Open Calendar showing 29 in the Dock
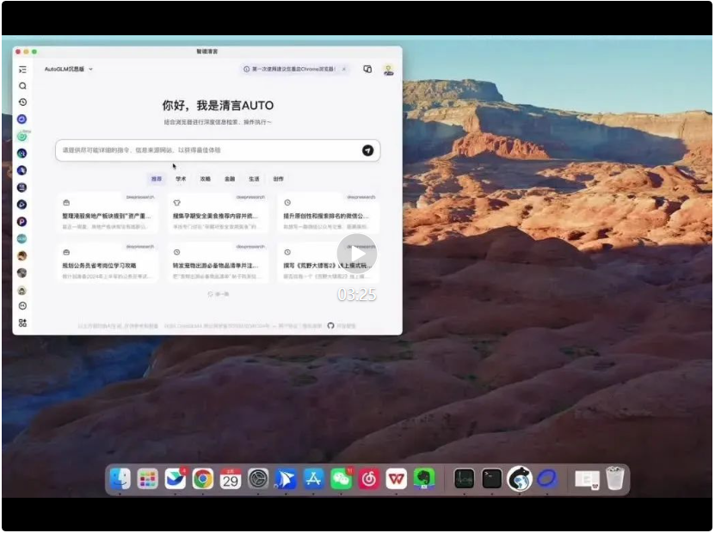This screenshot has height=533, width=715. pos(231,479)
